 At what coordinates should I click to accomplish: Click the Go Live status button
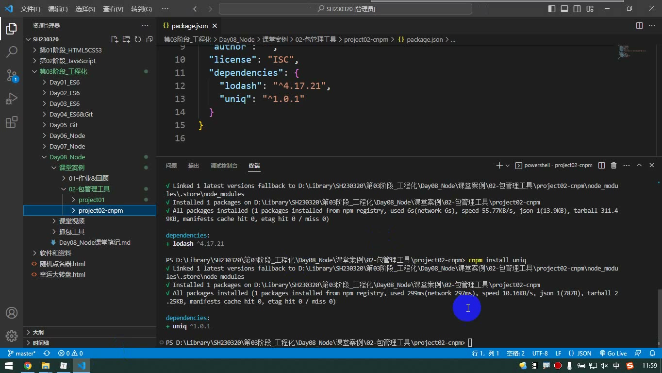(x=613, y=353)
